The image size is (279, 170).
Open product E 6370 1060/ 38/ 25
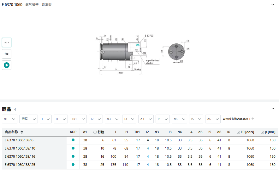(x=20, y=165)
